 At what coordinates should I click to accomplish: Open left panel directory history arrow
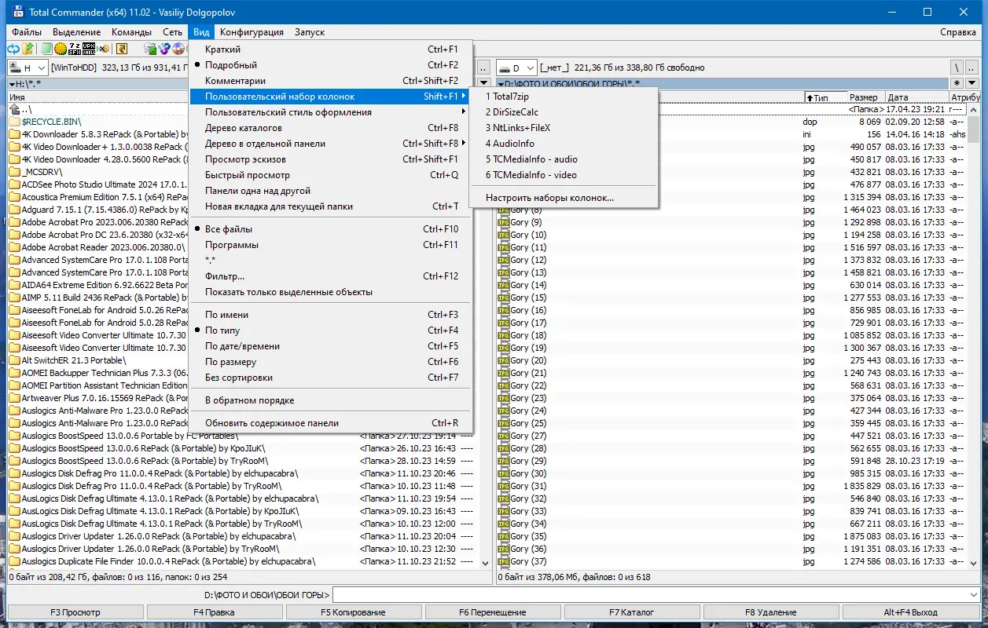[484, 83]
